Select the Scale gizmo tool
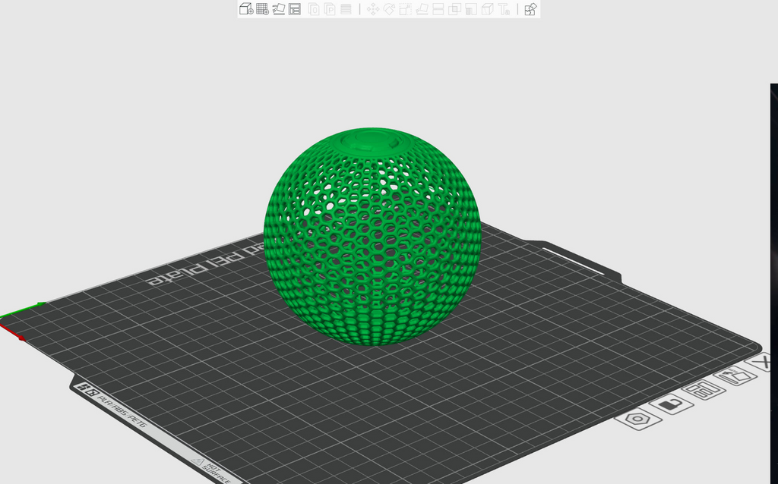 [406, 9]
